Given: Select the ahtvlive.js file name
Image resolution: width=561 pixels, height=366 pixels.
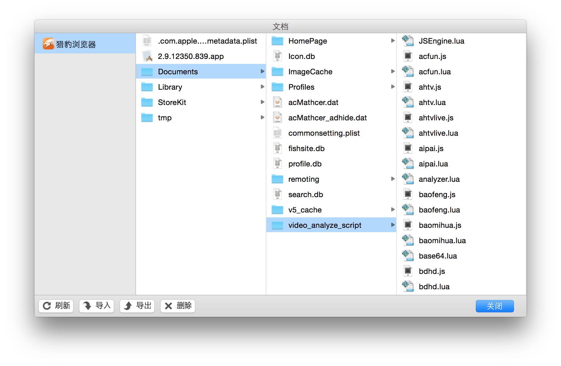Looking at the screenshot, I should 436,118.
